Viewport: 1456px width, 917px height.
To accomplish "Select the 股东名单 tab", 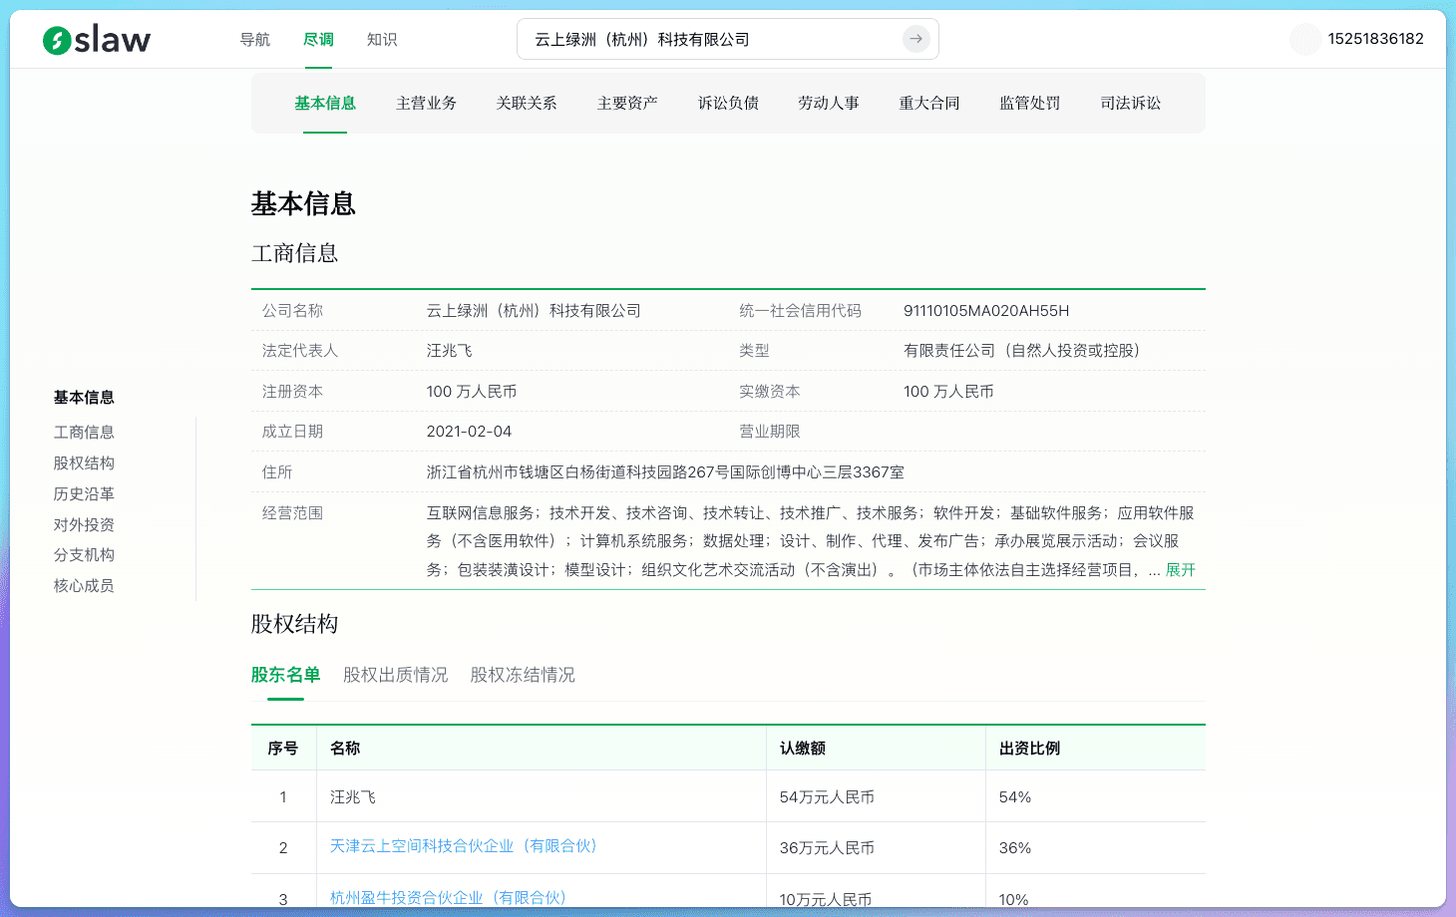I will (285, 675).
